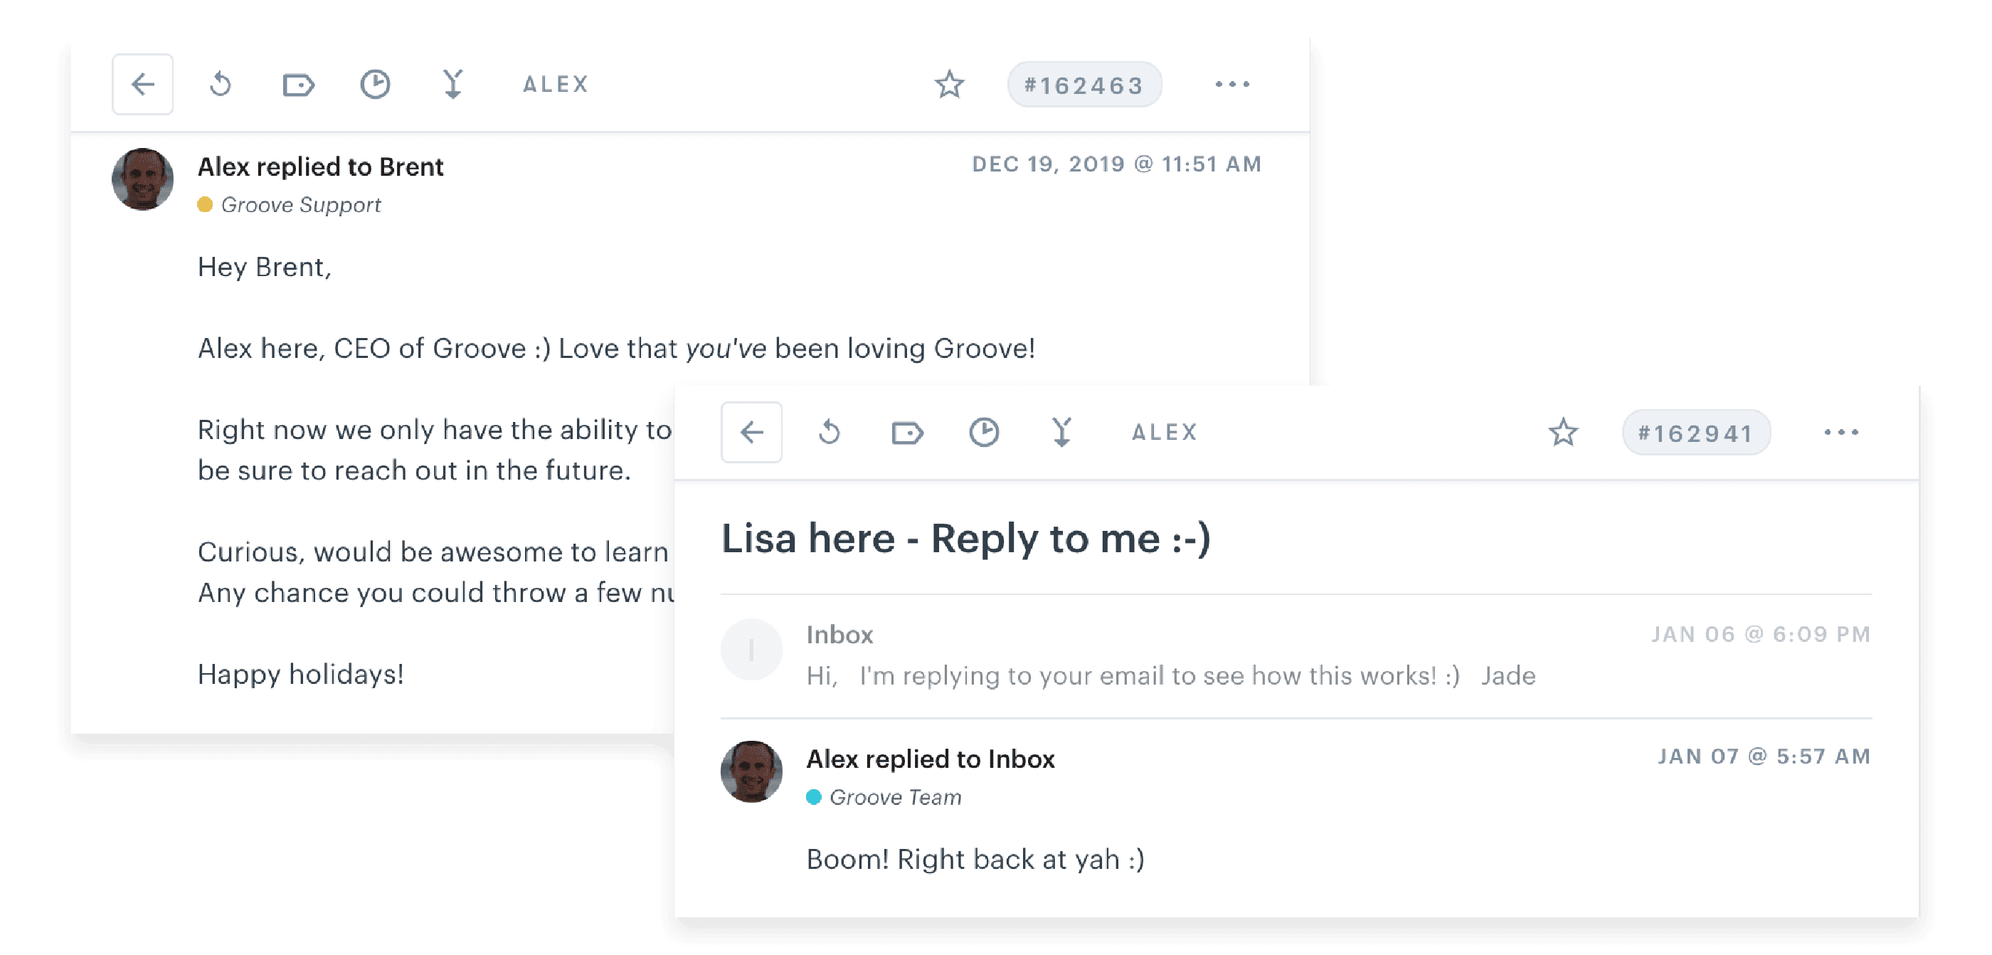Open the tag icon in the #162941 toolbar
The image size is (1992, 955).
click(x=908, y=433)
